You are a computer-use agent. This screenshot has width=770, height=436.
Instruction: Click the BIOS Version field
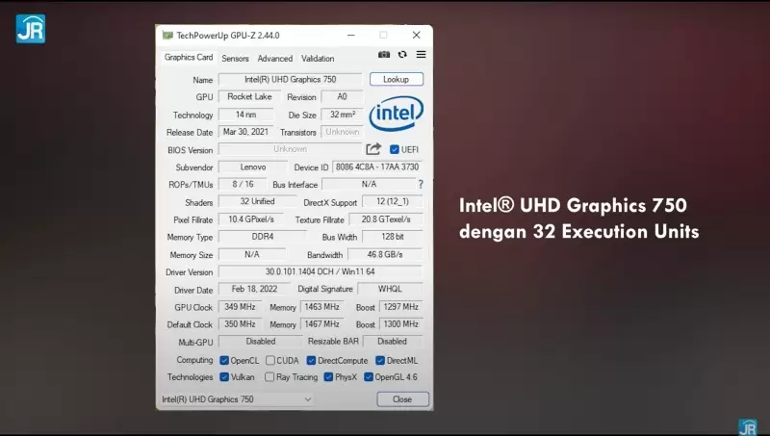[x=291, y=149]
